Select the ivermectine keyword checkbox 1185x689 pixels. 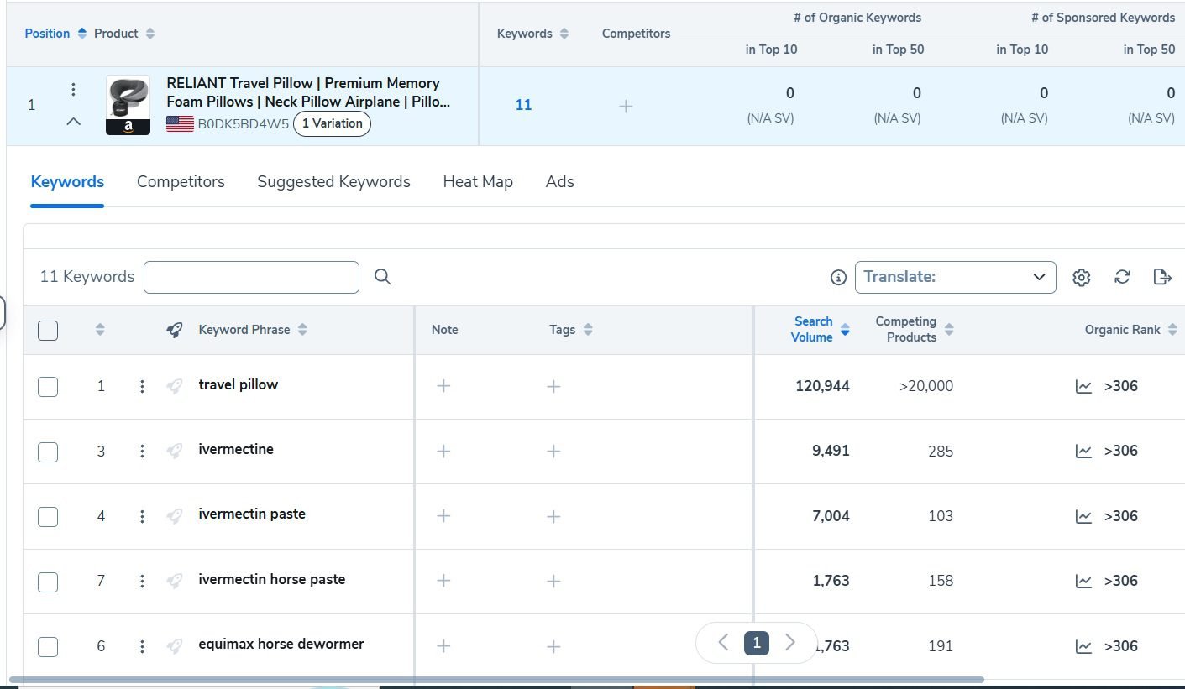tap(48, 452)
